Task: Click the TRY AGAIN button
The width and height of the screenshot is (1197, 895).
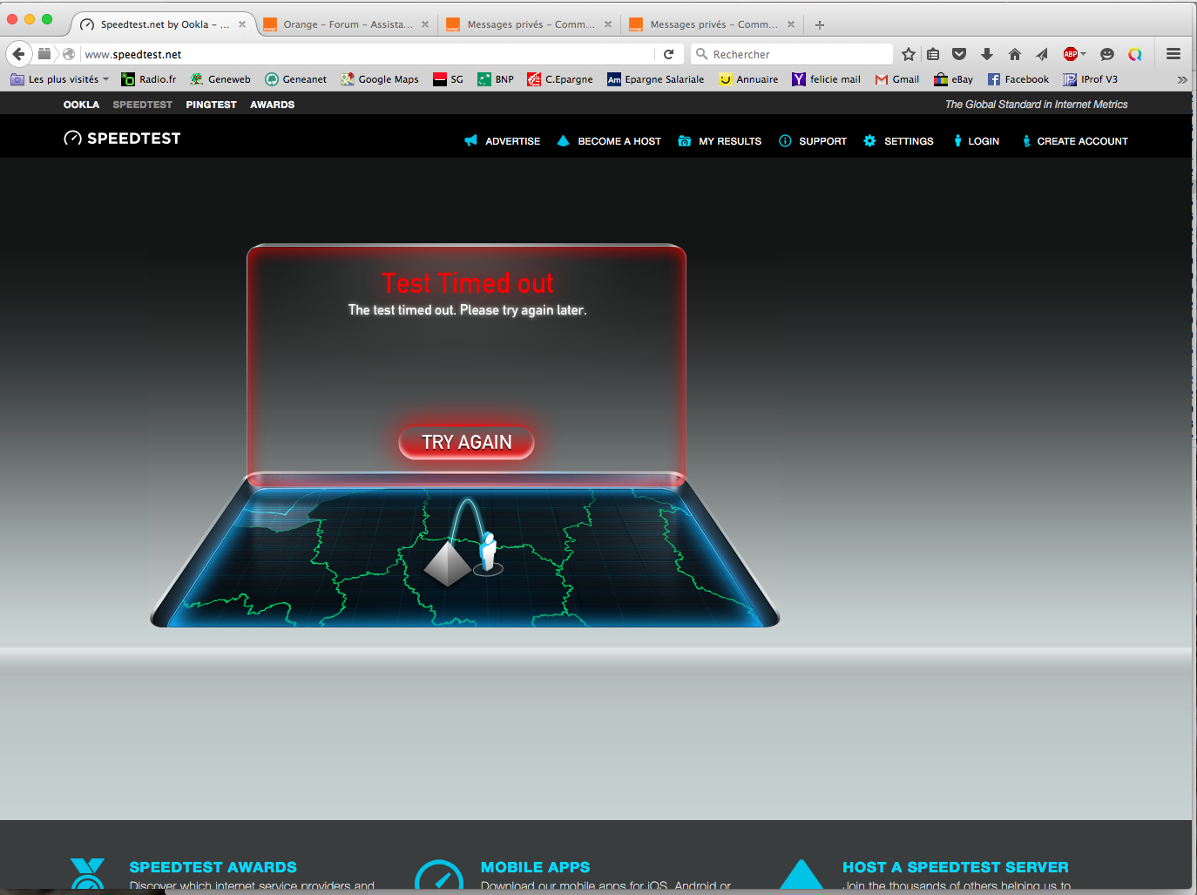Action: click(467, 443)
